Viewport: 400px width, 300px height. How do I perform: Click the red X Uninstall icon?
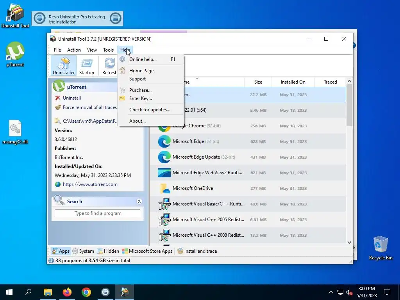[58, 98]
